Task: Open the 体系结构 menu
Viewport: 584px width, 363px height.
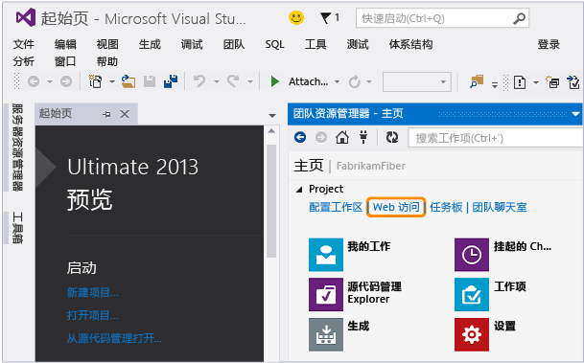Action: (410, 44)
